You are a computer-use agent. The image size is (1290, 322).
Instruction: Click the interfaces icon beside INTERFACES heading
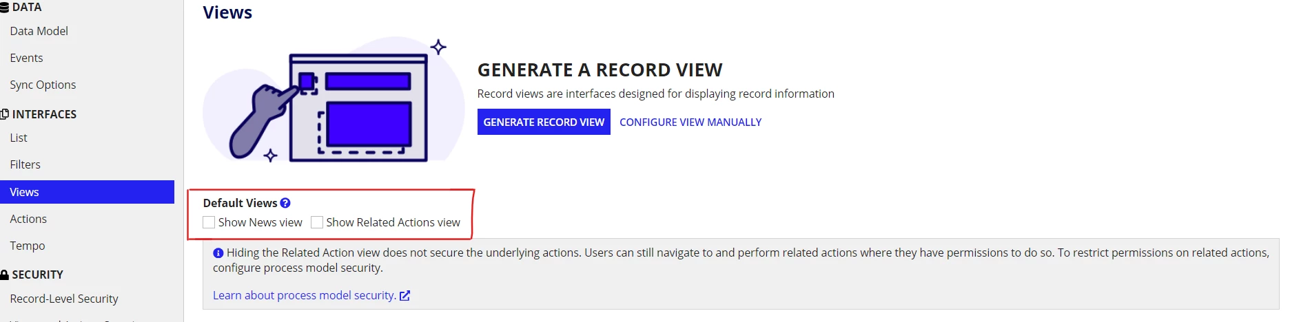click(x=4, y=114)
